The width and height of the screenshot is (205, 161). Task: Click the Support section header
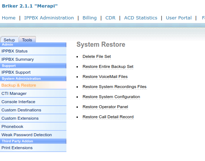point(33,66)
